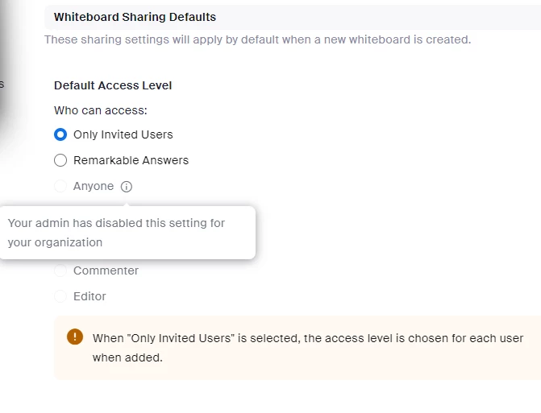Click the Whiteboard Sharing Defaults header bar
This screenshot has width=541, height=413.
point(293,17)
